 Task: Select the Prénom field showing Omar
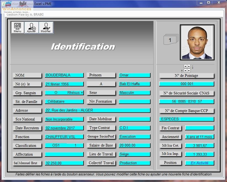135,75
